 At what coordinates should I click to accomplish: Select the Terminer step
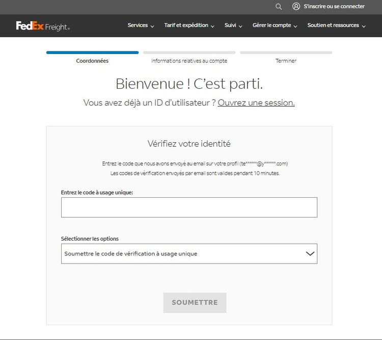(286, 61)
